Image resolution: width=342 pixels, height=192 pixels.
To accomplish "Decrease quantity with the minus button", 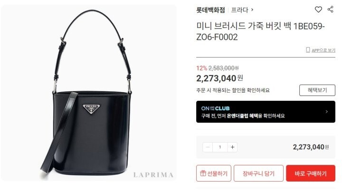I will tap(208, 147).
